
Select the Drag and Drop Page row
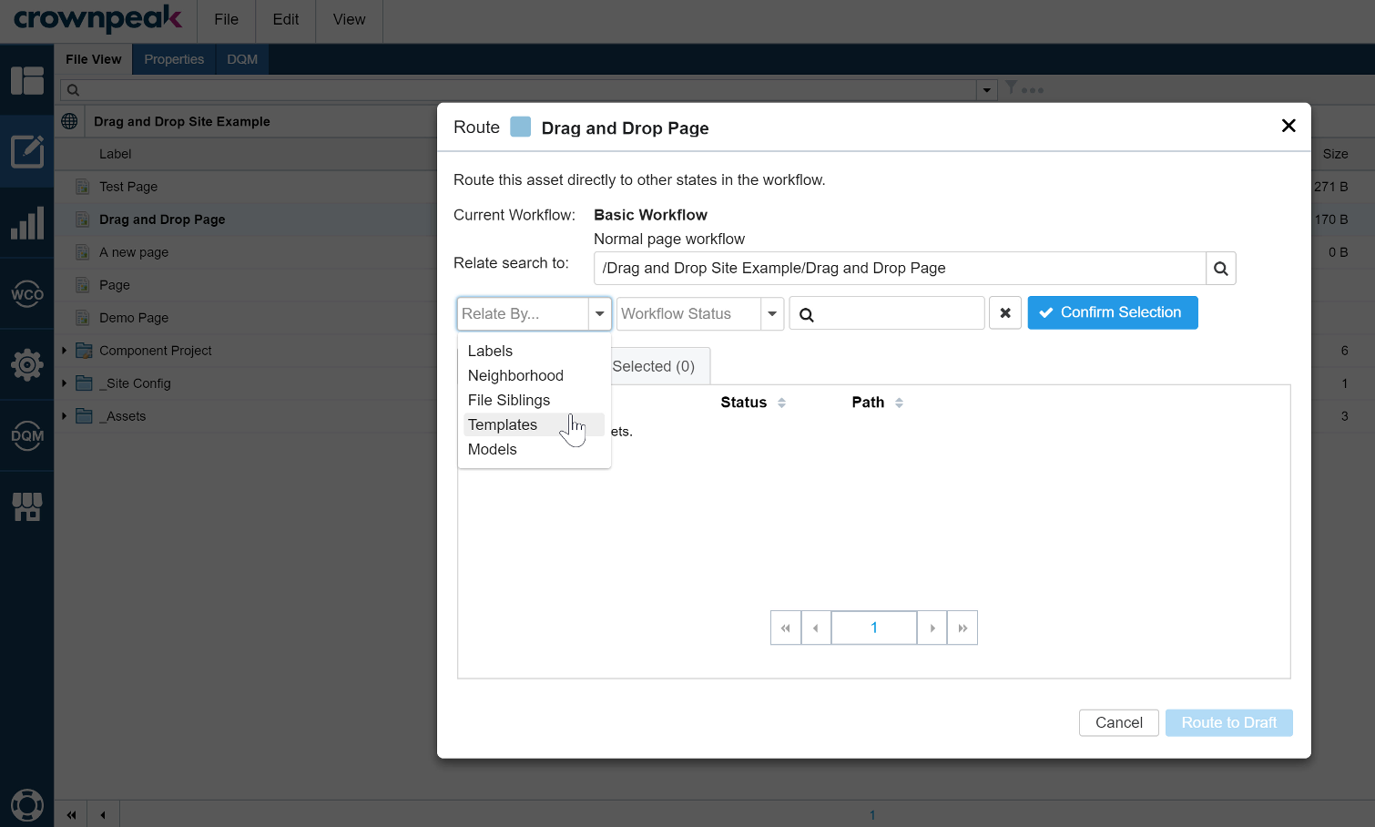(246, 220)
